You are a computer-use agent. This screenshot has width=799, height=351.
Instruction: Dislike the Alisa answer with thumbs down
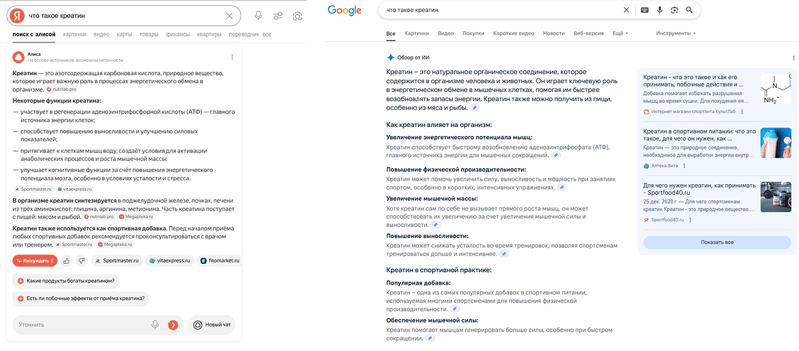coord(81,261)
